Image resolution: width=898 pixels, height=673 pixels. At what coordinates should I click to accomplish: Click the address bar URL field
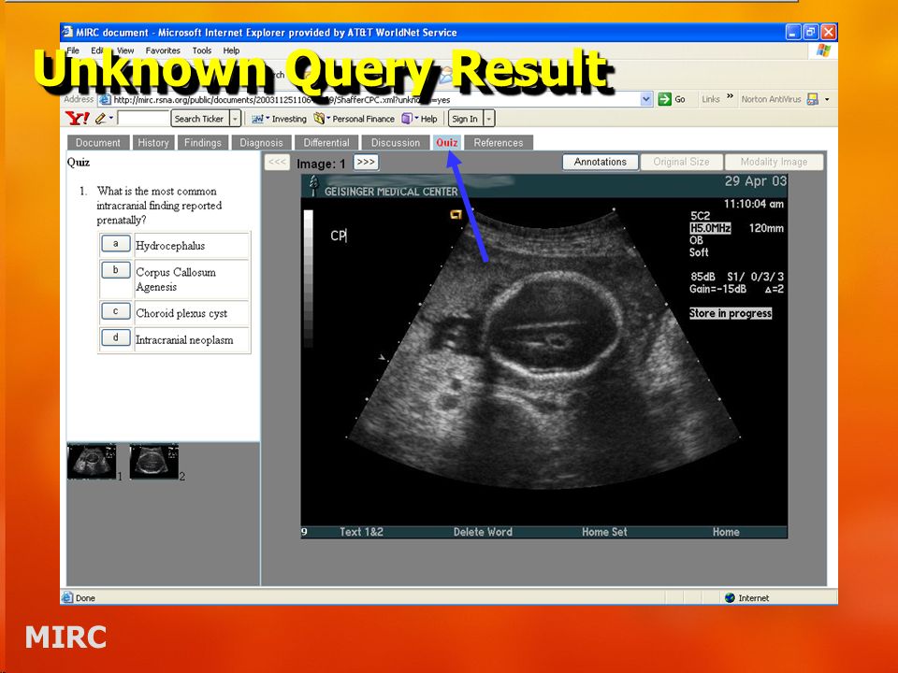coord(375,100)
